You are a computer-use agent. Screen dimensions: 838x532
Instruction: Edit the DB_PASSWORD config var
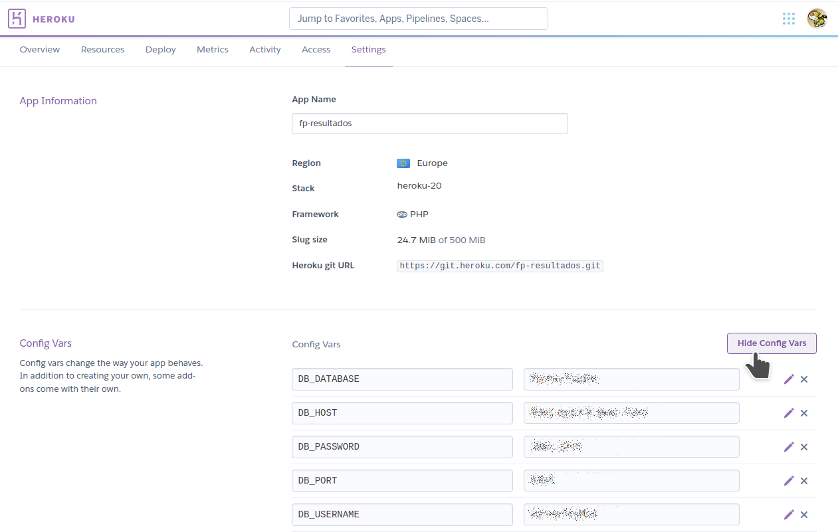coord(789,447)
